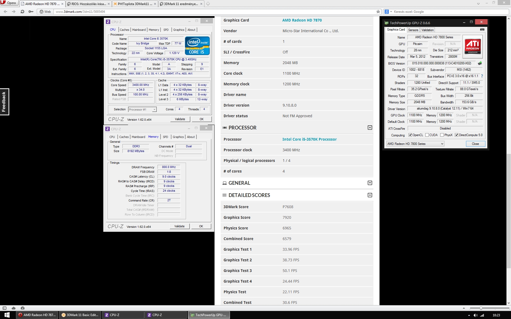
Task: Enable the CUDA checkbox
Action: (x=427, y=135)
